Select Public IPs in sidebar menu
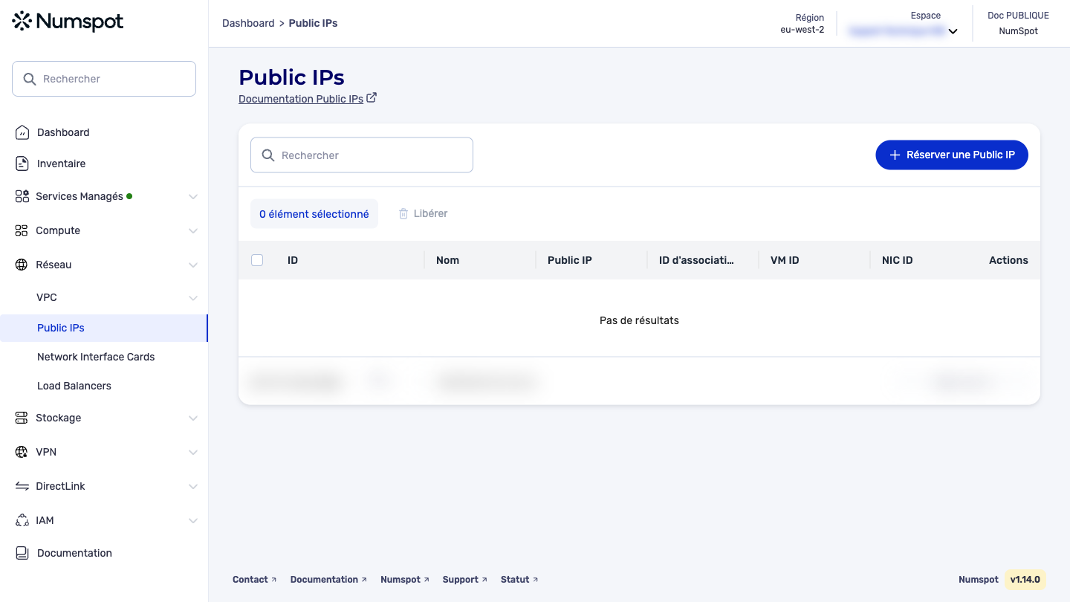Image resolution: width=1070 pixels, height=602 pixels. pyautogui.click(x=104, y=328)
